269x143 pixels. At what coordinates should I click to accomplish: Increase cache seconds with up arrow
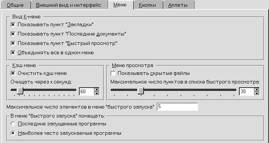coord(97,89)
